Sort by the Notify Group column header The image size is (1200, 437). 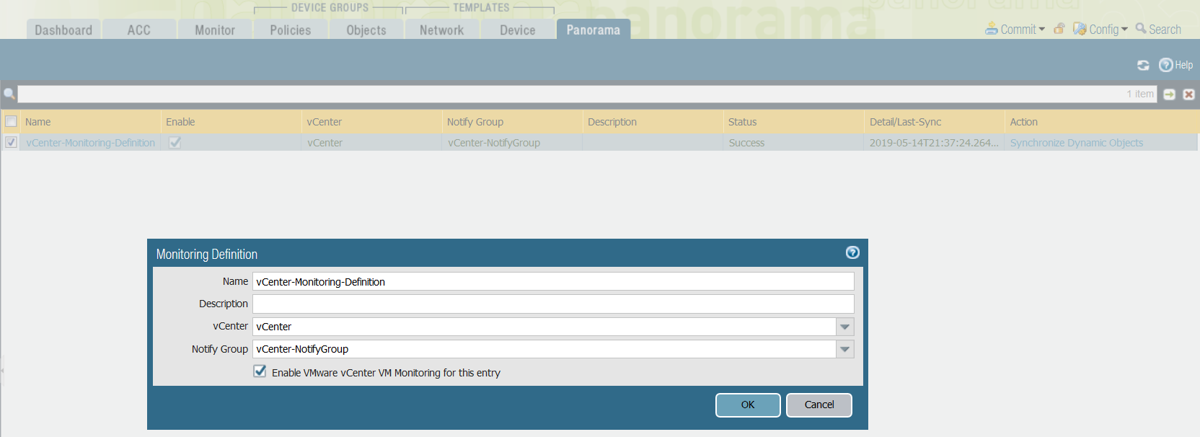[512, 122]
